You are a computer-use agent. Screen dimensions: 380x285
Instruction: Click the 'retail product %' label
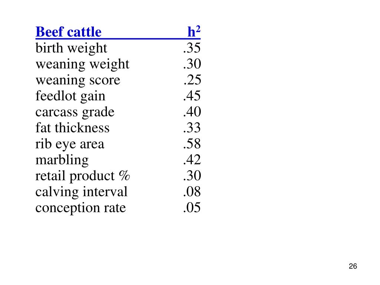coord(83,176)
